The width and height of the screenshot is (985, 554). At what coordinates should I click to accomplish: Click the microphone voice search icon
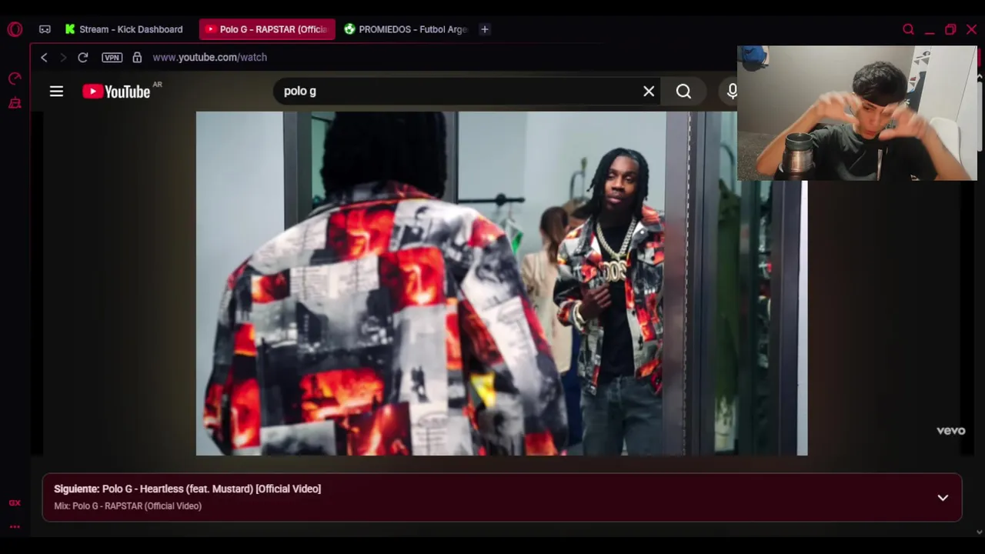tap(732, 92)
